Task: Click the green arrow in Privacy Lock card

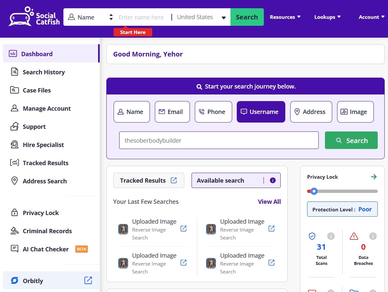Action: (x=374, y=177)
